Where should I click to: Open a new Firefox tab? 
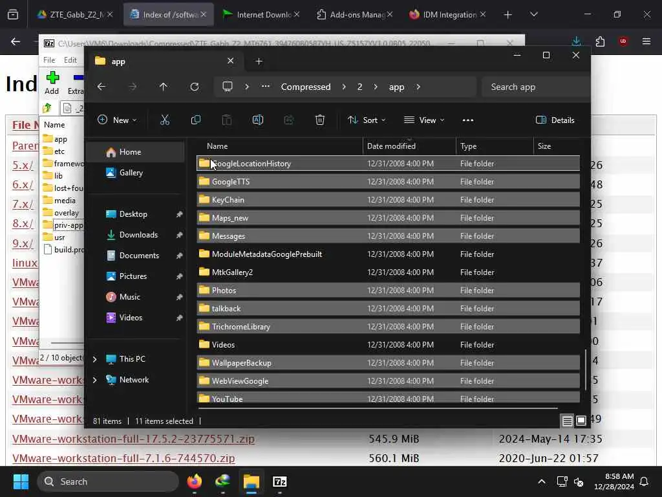[x=507, y=14]
